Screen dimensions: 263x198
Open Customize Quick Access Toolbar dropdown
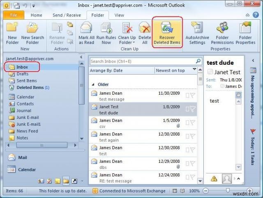[x=34, y=6]
